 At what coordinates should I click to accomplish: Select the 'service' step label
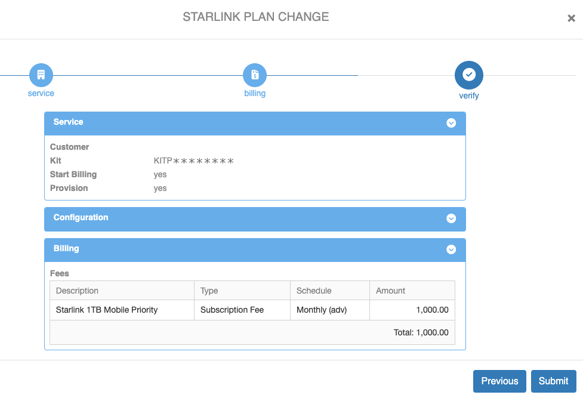[41, 94]
